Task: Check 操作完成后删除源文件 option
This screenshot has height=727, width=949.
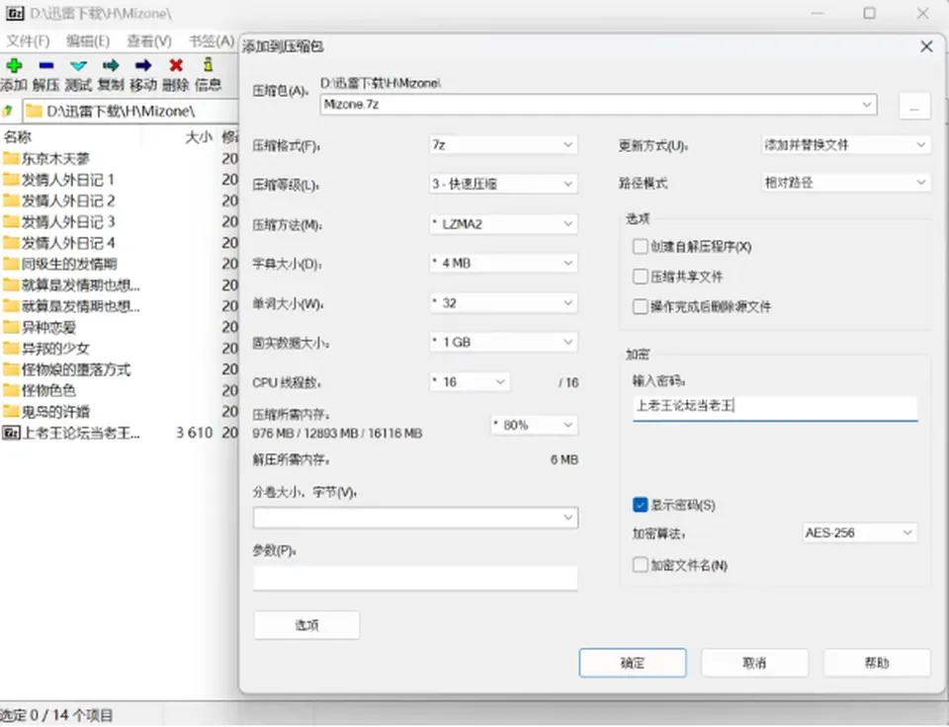Action: click(x=640, y=306)
